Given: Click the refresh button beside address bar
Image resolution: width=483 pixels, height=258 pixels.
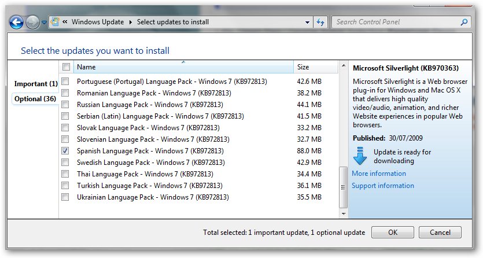Looking at the screenshot, I should (x=320, y=22).
